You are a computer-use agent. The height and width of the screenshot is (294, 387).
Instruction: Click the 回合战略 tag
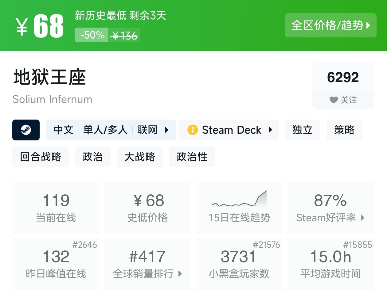coord(41,157)
